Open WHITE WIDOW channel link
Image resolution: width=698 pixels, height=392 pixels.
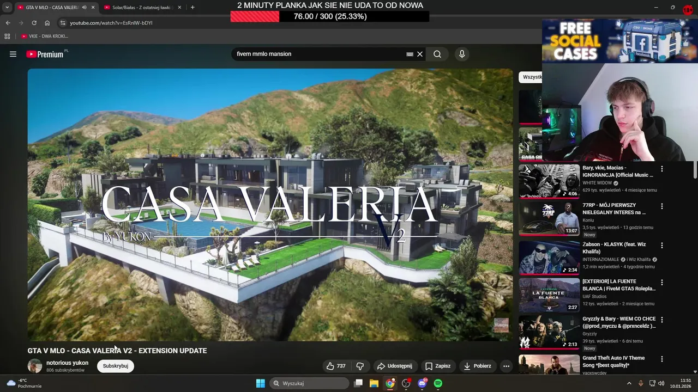click(597, 183)
